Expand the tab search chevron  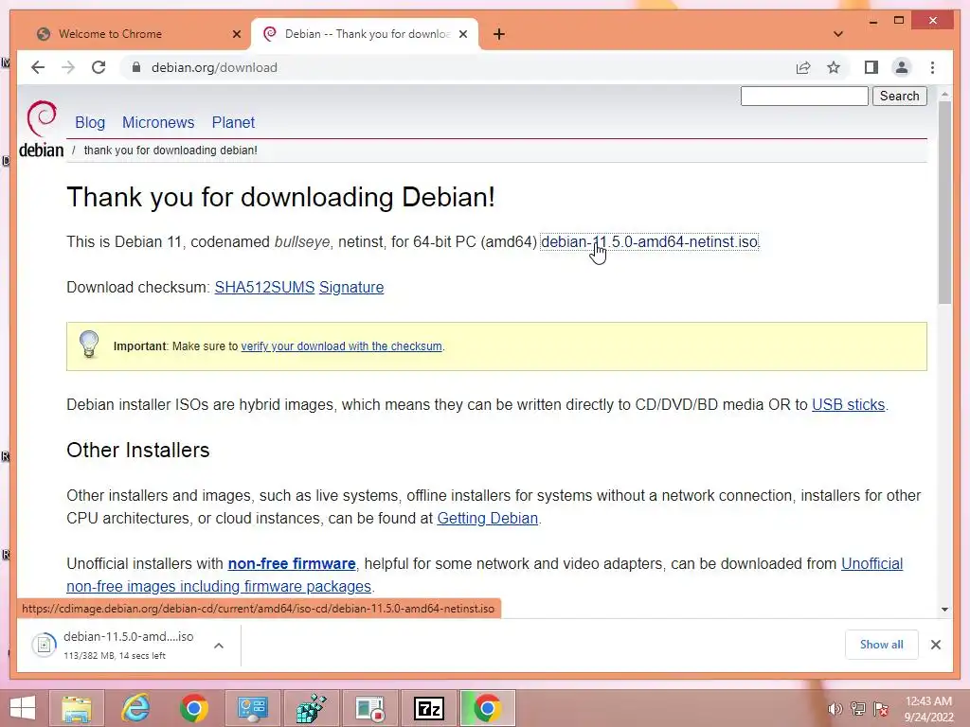click(x=838, y=34)
